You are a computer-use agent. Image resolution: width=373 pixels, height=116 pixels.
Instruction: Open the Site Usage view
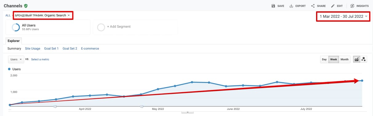(33, 48)
